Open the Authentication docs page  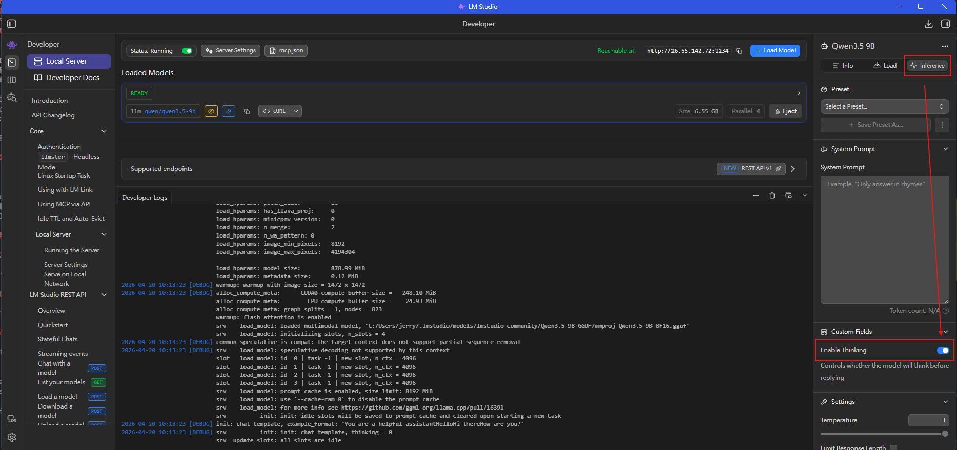click(x=59, y=147)
